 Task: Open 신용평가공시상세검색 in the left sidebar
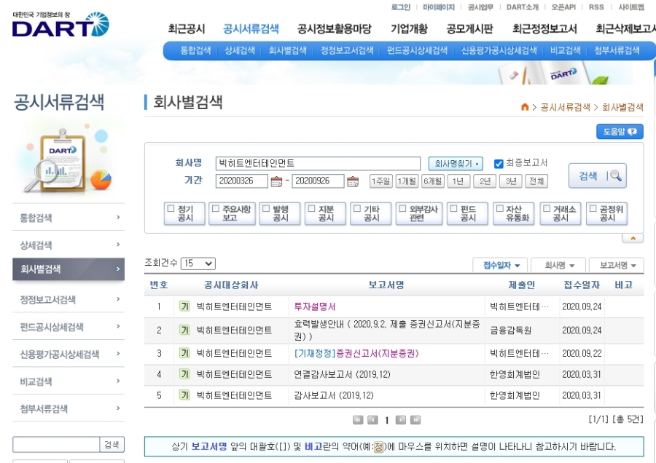pos(69,354)
